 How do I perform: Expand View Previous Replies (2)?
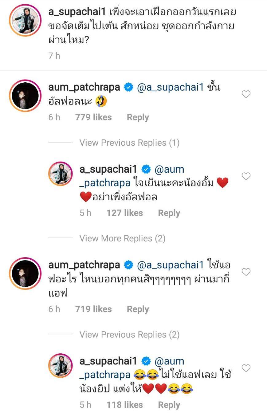[x=129, y=334]
